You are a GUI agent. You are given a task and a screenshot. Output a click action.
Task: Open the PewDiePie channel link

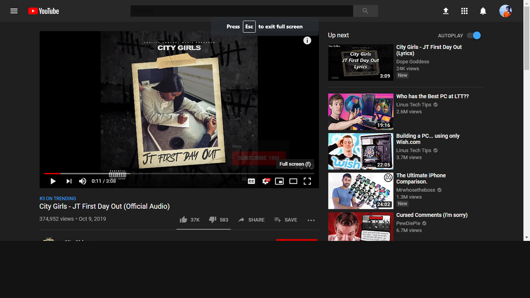pos(409,223)
